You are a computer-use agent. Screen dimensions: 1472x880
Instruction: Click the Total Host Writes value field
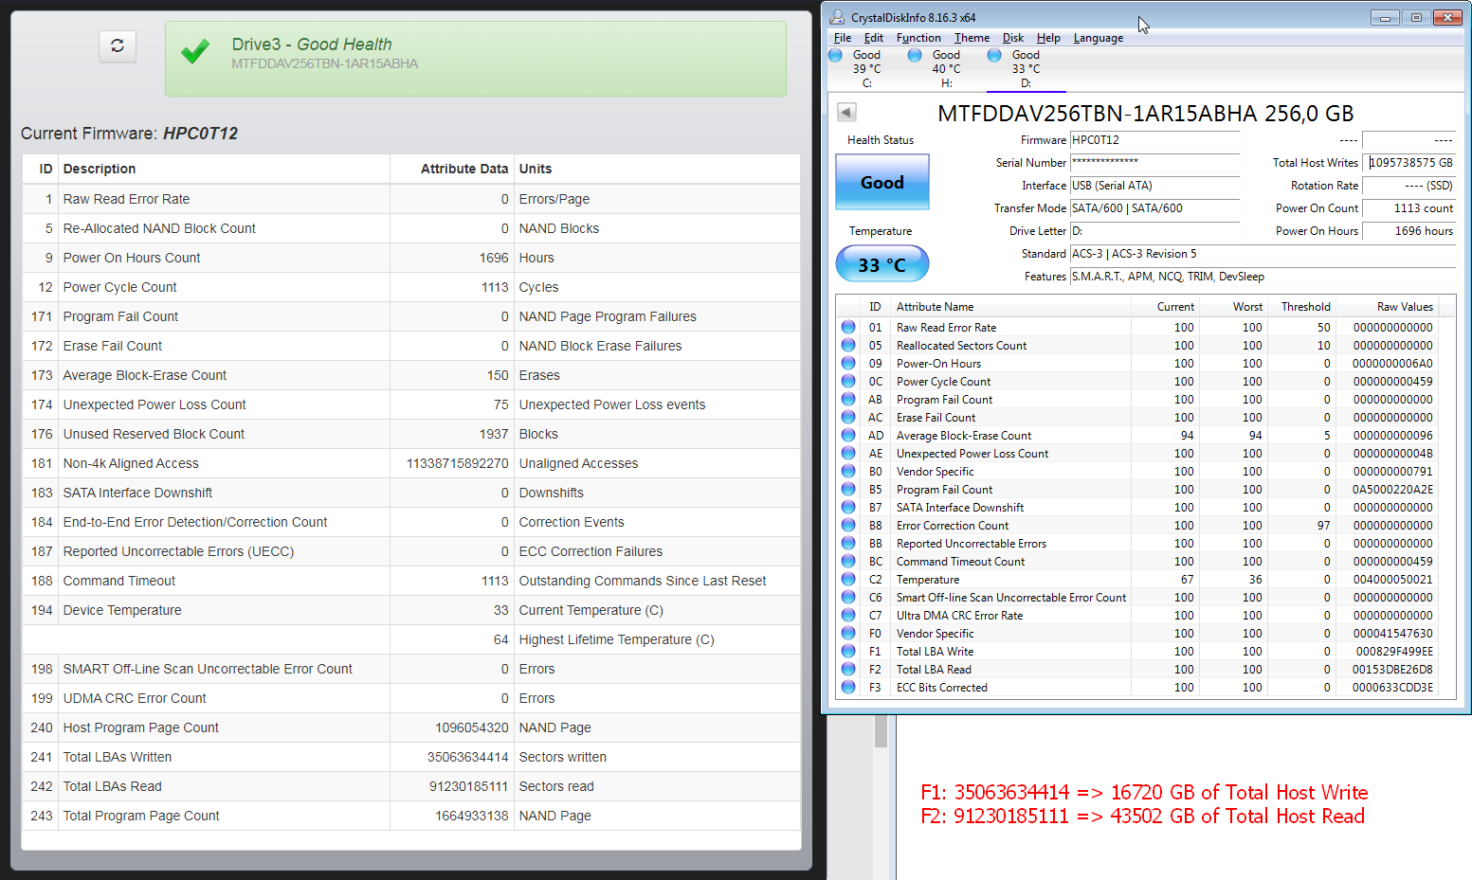[1409, 163]
